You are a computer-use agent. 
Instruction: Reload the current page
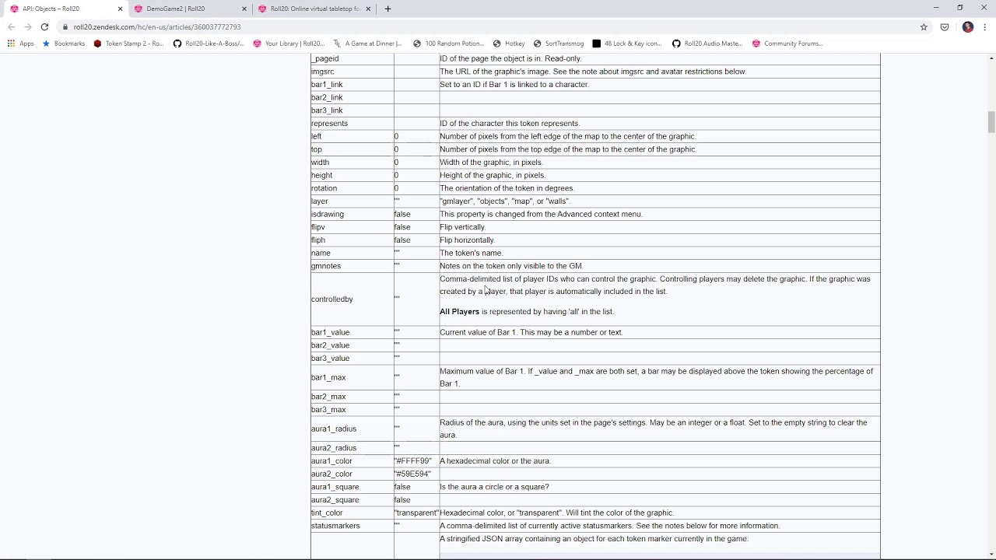pyautogui.click(x=44, y=26)
